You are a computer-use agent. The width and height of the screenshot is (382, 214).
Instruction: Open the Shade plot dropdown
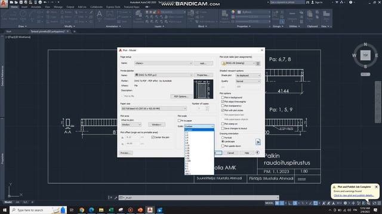[248, 75]
